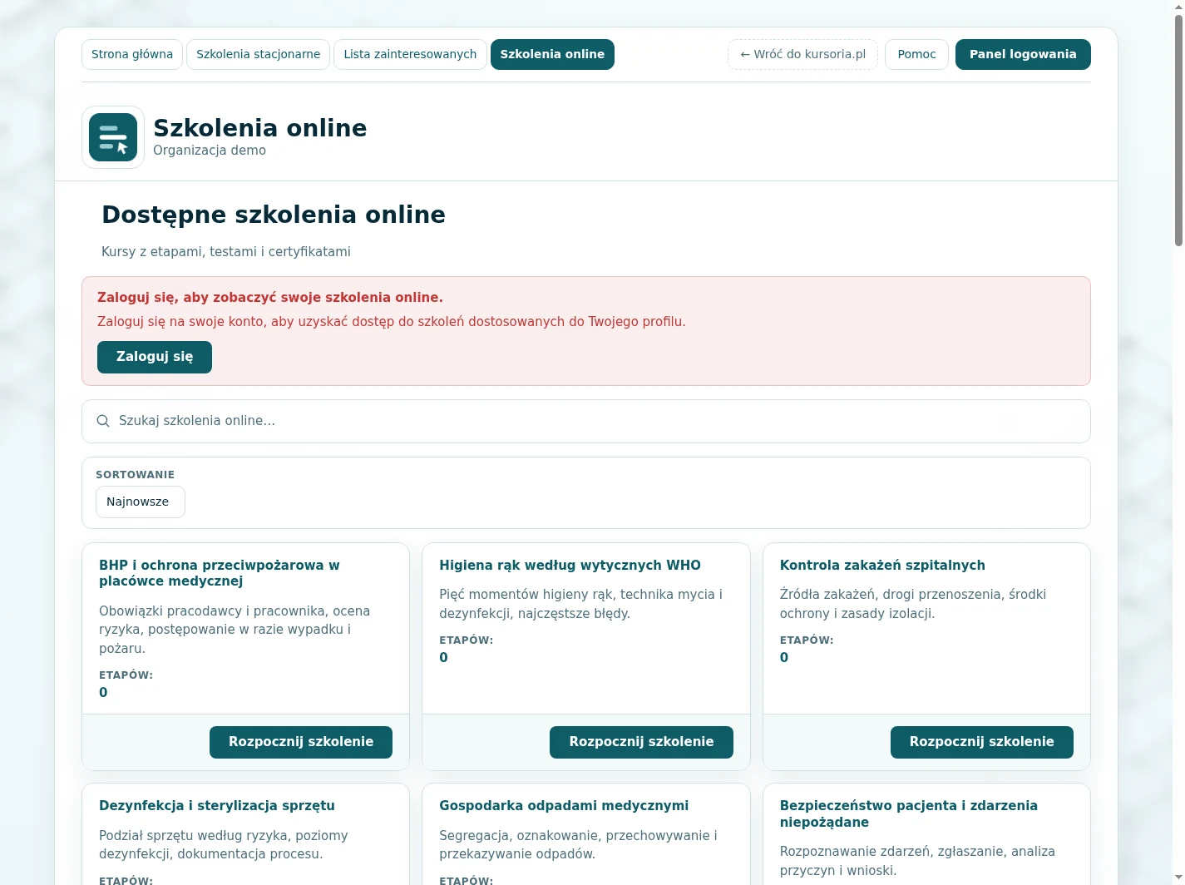Open the Panel logowania

click(x=1023, y=54)
